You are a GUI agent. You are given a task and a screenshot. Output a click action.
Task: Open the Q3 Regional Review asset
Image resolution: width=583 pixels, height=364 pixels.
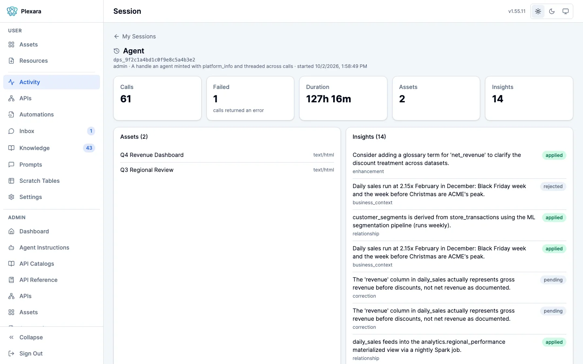[227, 170]
